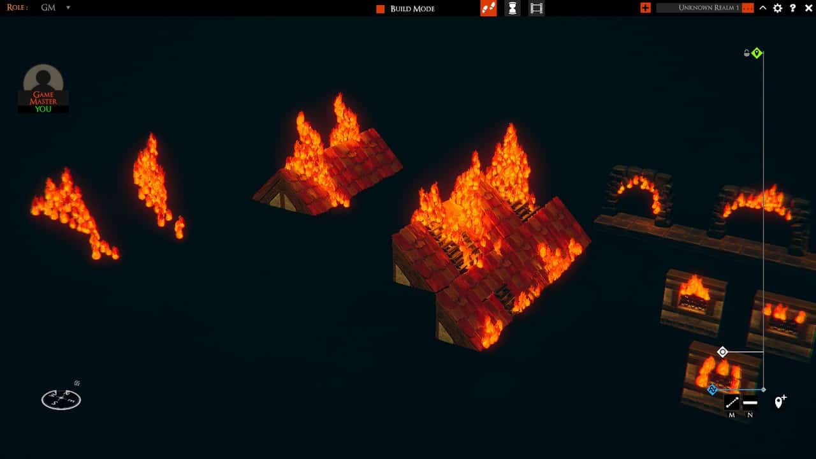The width and height of the screenshot is (816, 459).
Task: Open the help question mark
Action: pos(792,8)
